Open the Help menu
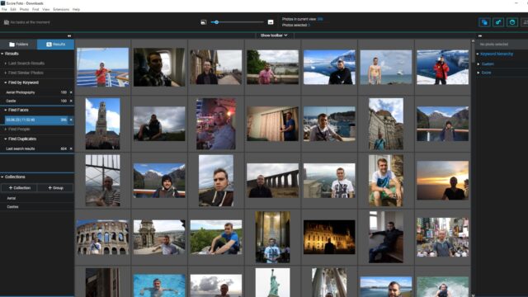The height and width of the screenshot is (297, 528). pyautogui.click(x=76, y=9)
